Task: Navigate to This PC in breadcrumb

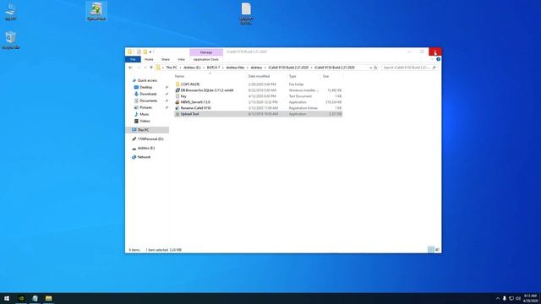Action: (172, 68)
